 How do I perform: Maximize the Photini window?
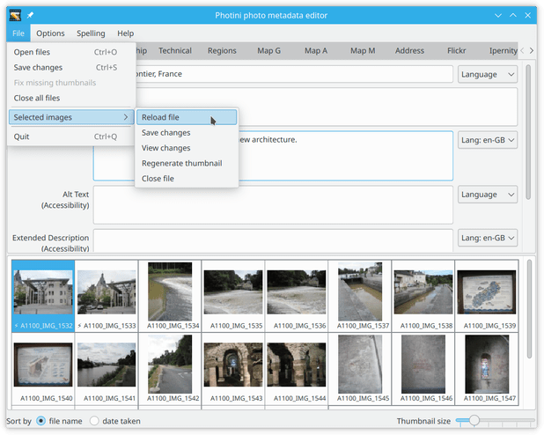click(x=513, y=15)
